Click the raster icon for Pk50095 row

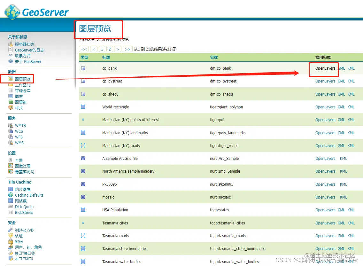tap(83, 184)
